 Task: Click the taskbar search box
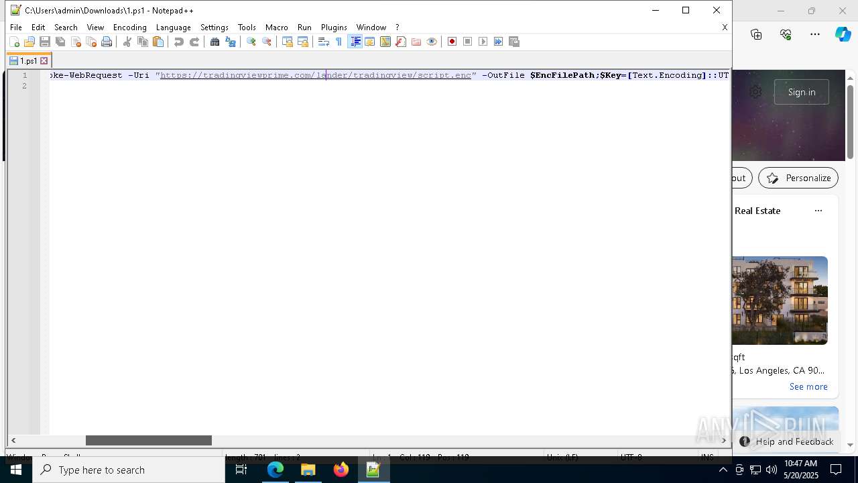[x=129, y=470]
